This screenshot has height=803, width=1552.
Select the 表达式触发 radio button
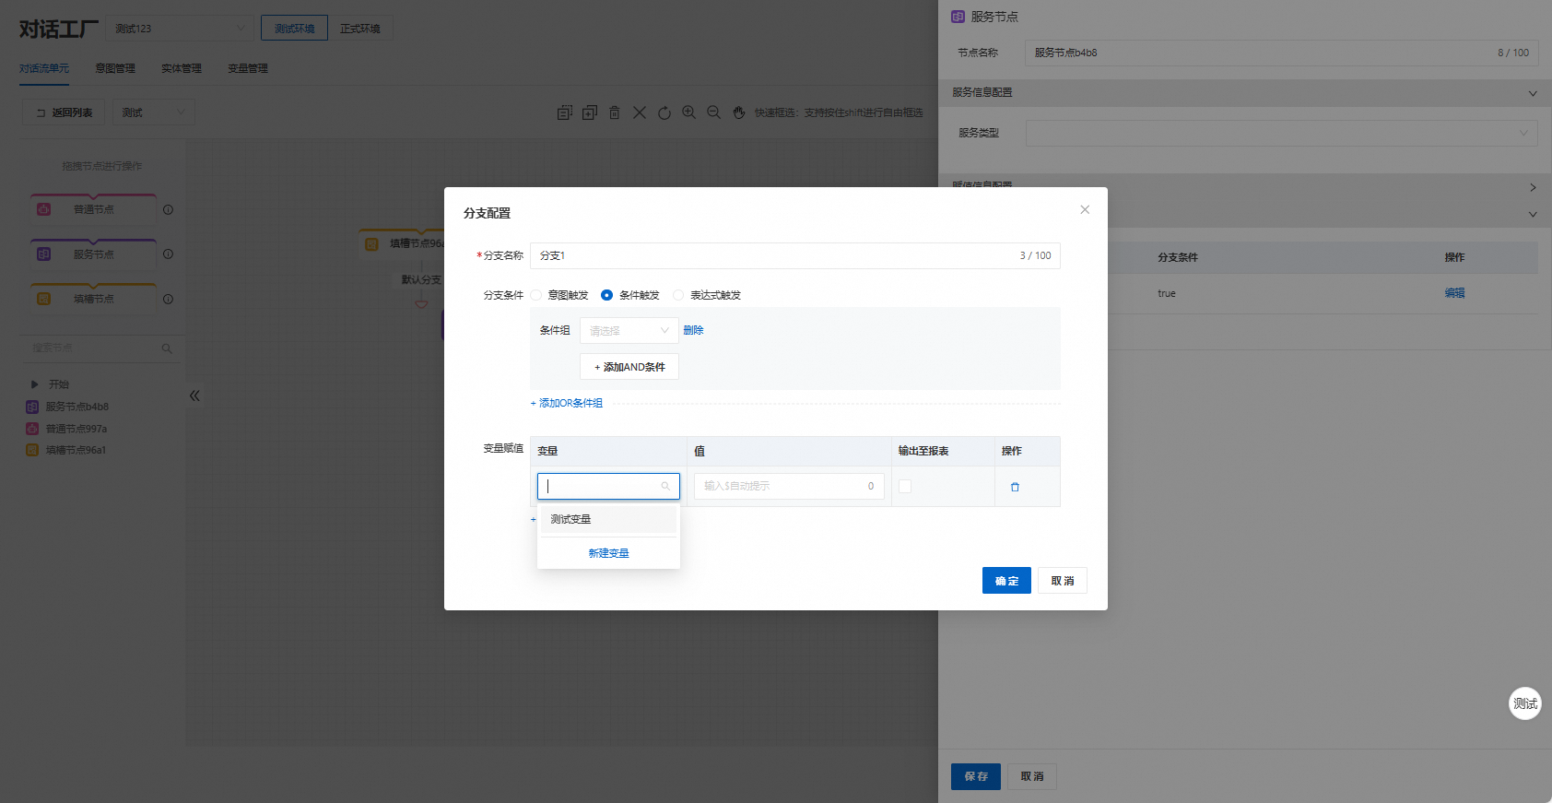coord(678,295)
